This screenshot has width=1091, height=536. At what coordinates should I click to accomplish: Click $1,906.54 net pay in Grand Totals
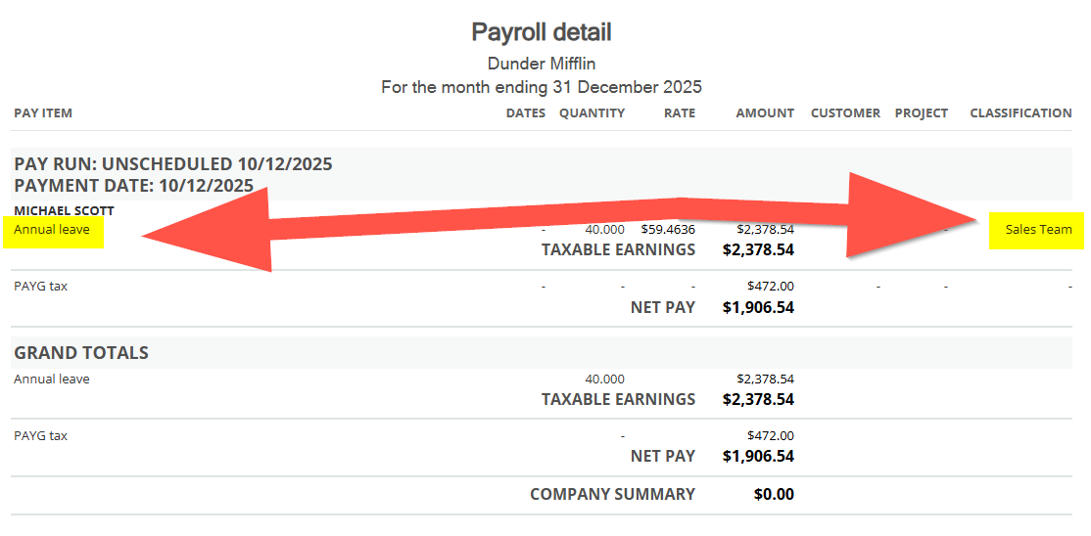(758, 457)
